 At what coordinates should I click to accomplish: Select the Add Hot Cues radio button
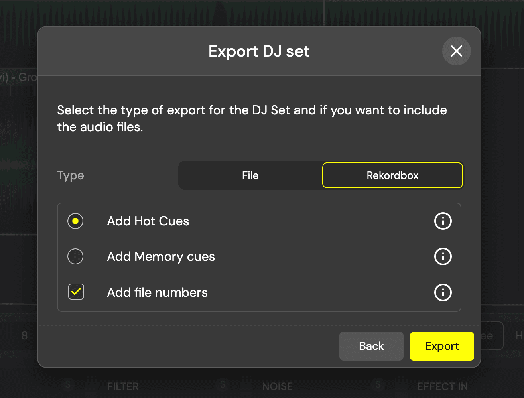(75, 221)
